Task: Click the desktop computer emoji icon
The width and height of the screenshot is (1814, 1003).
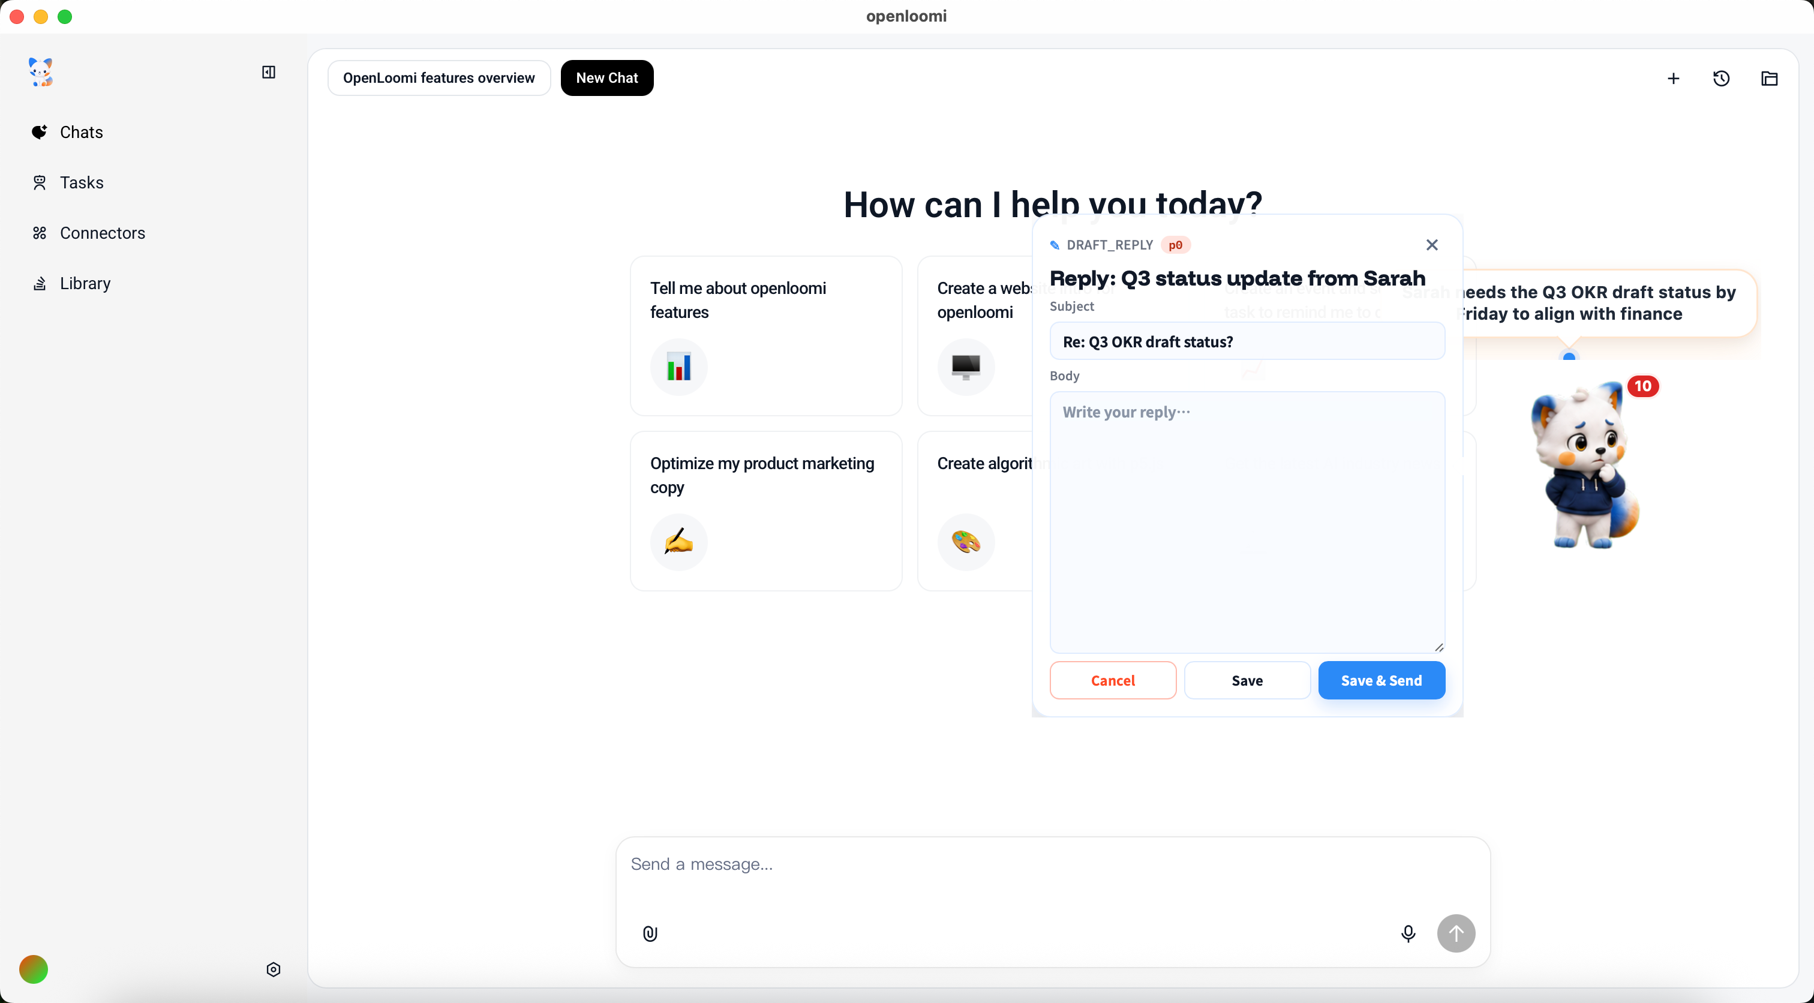Action: click(966, 367)
